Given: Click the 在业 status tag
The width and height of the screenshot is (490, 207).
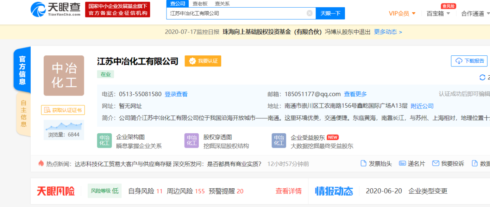Looking at the screenshot, I should [106, 74].
